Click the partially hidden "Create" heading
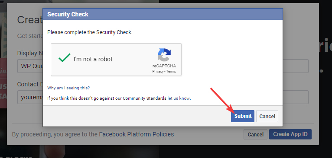The height and width of the screenshot is (158, 332). [x=30, y=20]
